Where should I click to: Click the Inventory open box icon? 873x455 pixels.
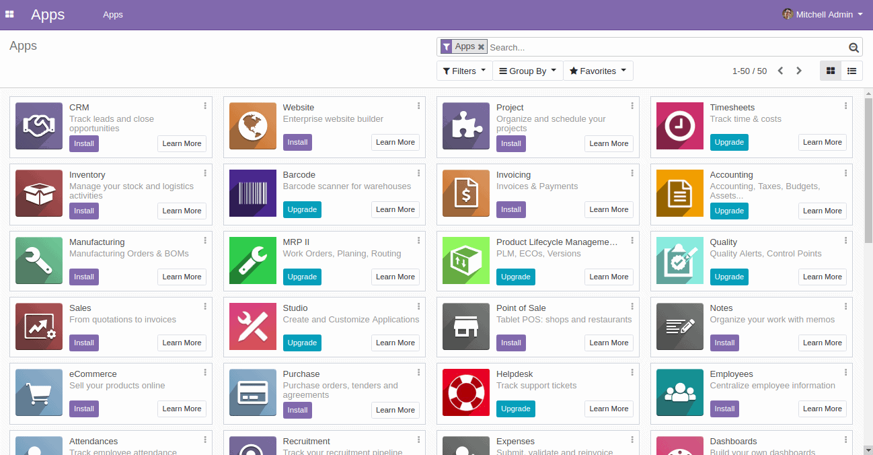pos(38,193)
